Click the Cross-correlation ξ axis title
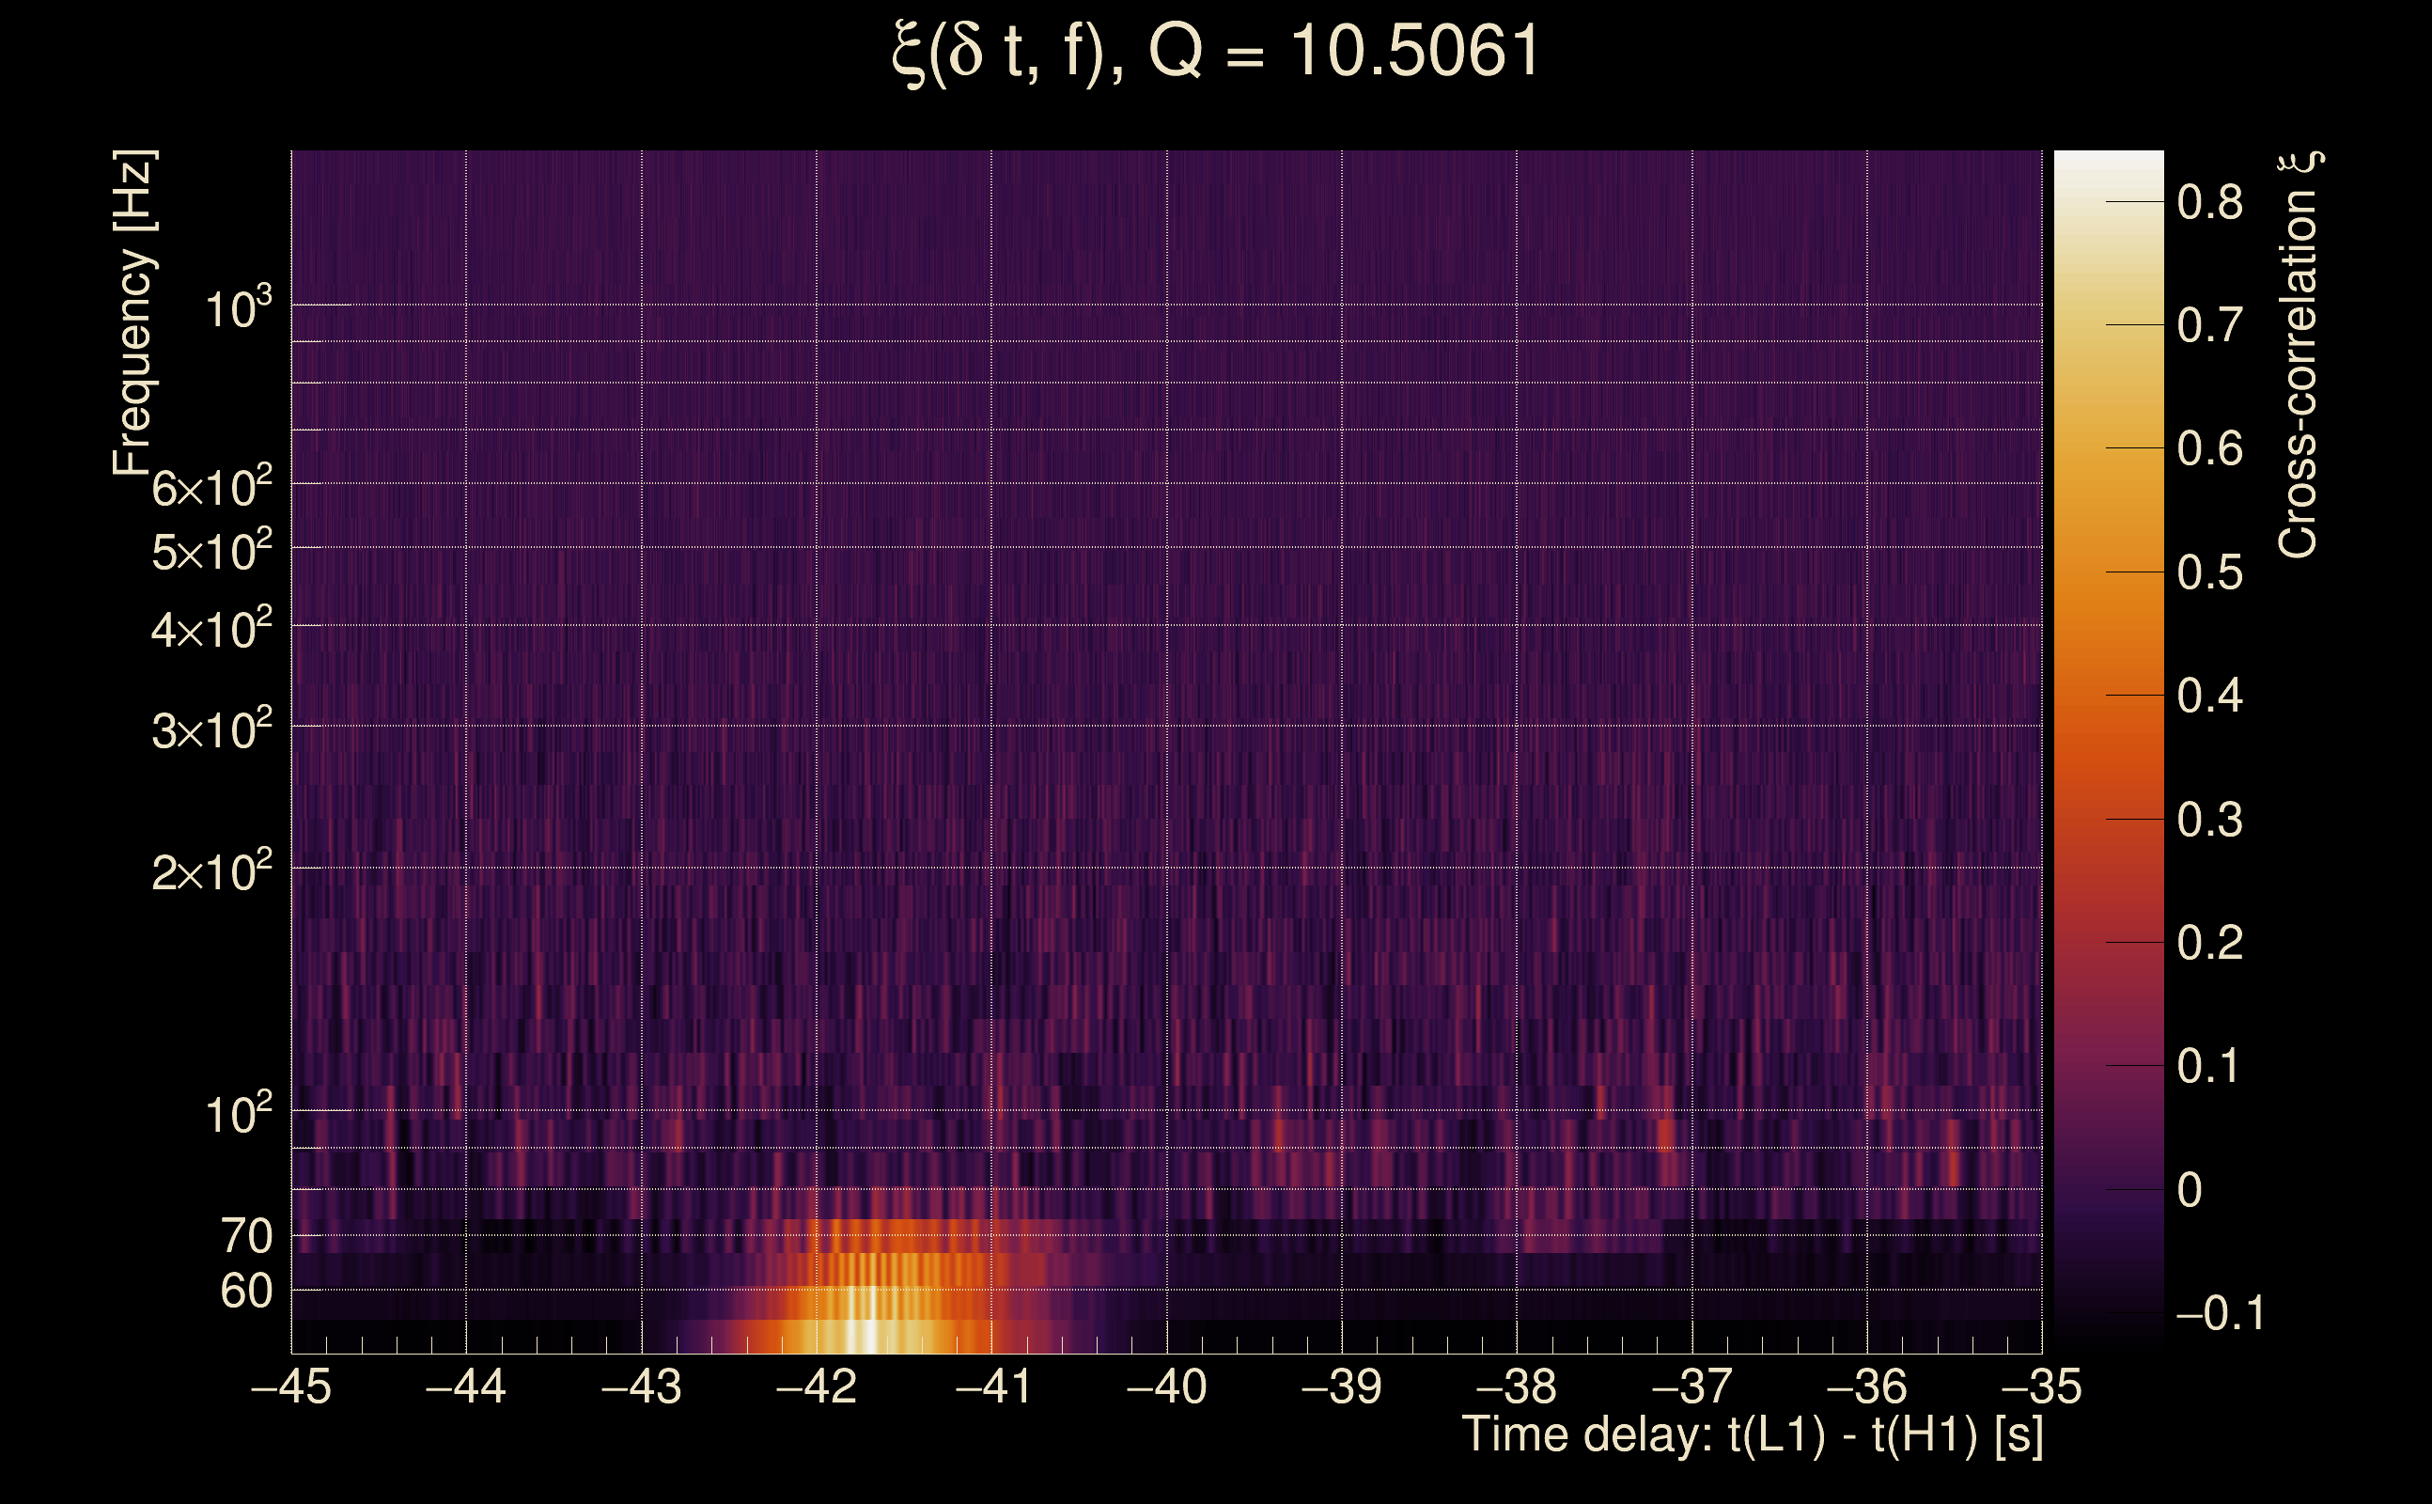The image size is (2432, 1504). coord(2299,354)
